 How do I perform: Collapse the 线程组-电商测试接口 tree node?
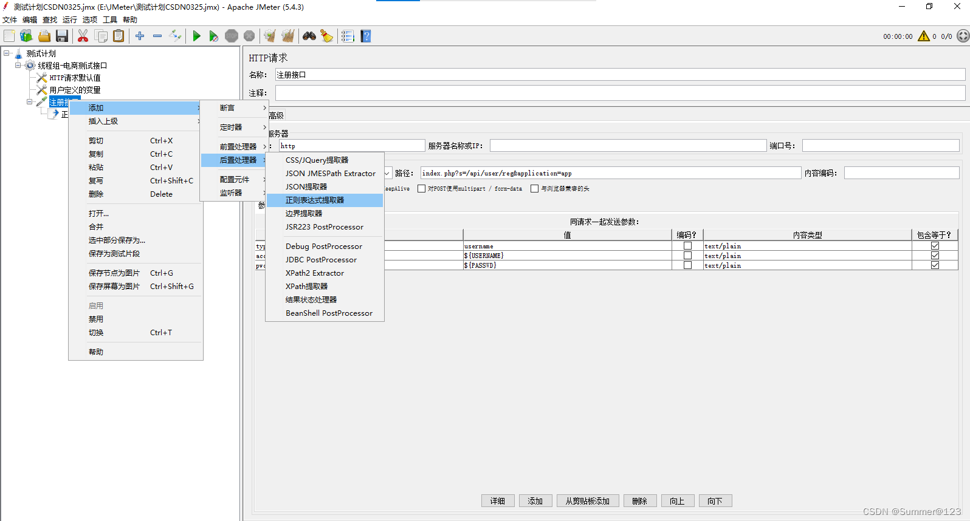pyautogui.click(x=18, y=66)
